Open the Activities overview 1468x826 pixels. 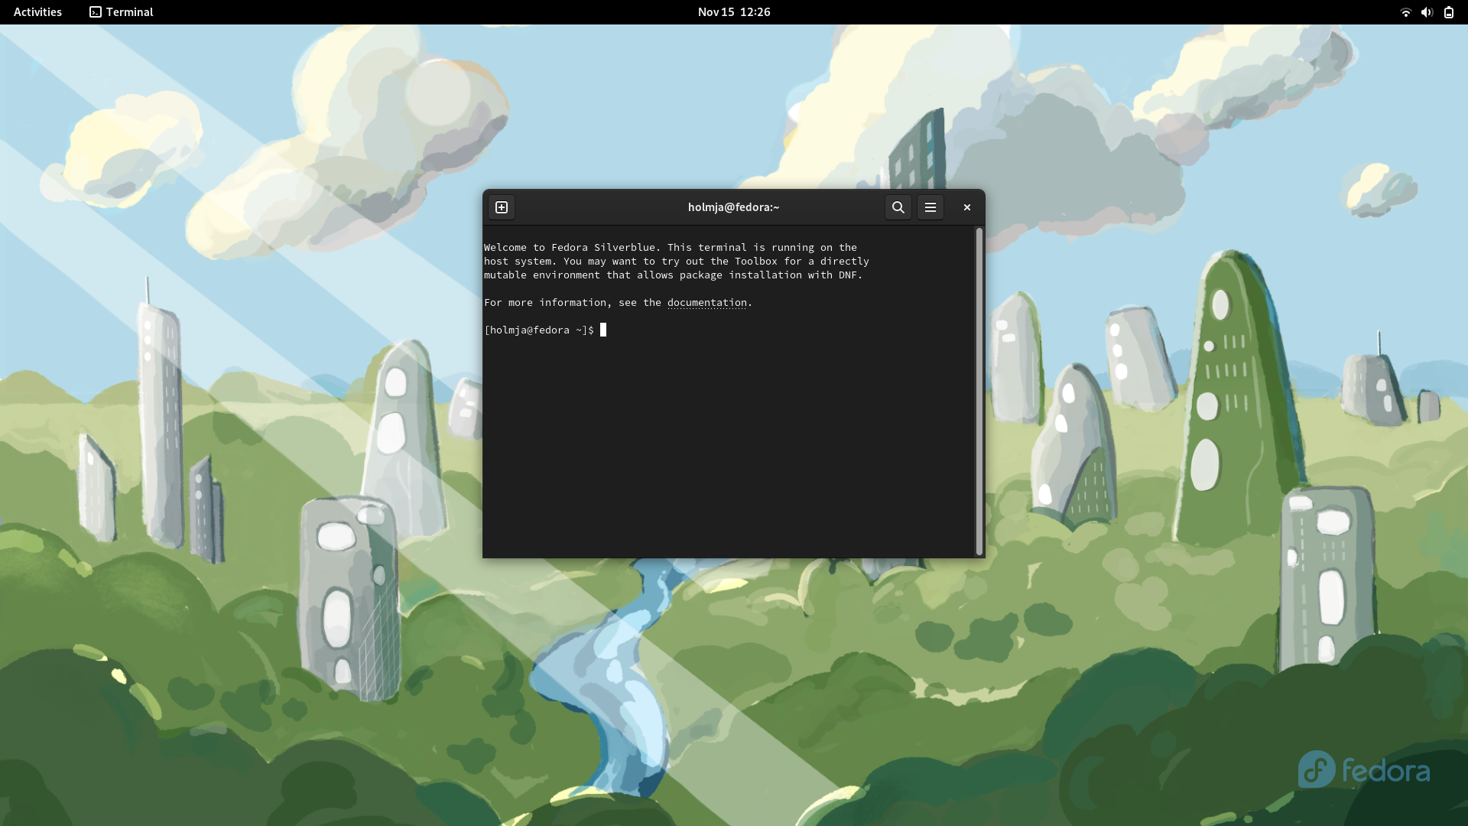(x=37, y=12)
